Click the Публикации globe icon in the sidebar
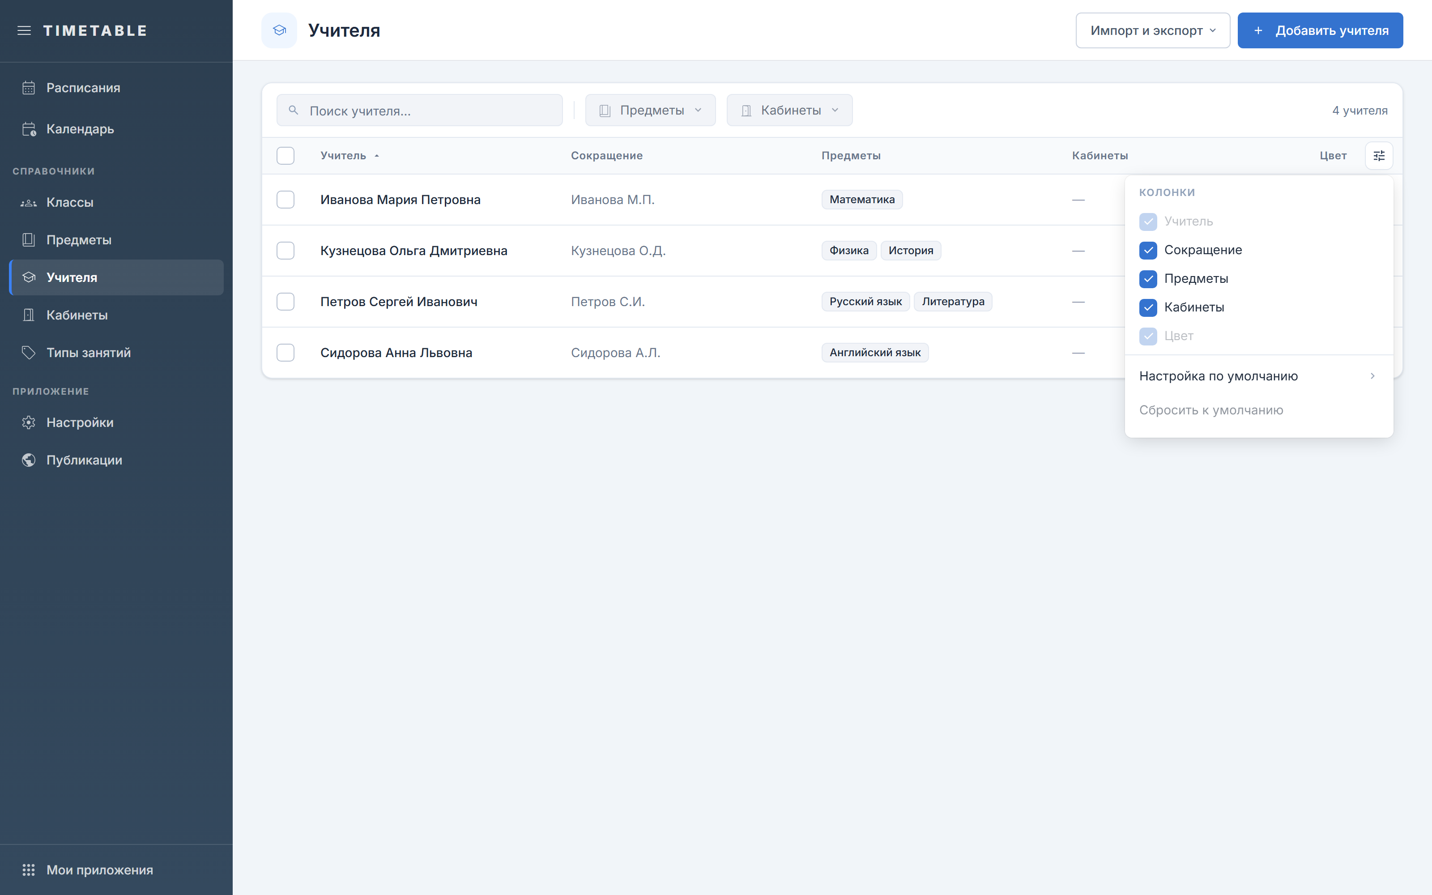 point(28,460)
